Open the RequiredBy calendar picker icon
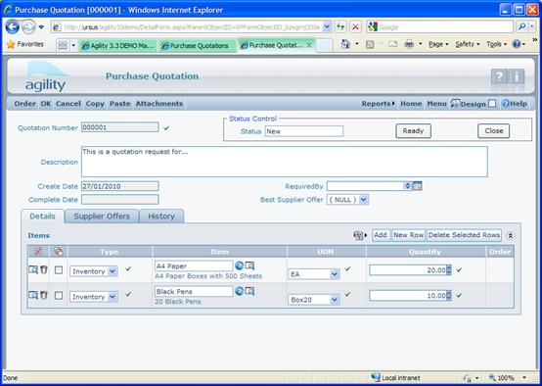This screenshot has height=386, width=542. point(418,186)
